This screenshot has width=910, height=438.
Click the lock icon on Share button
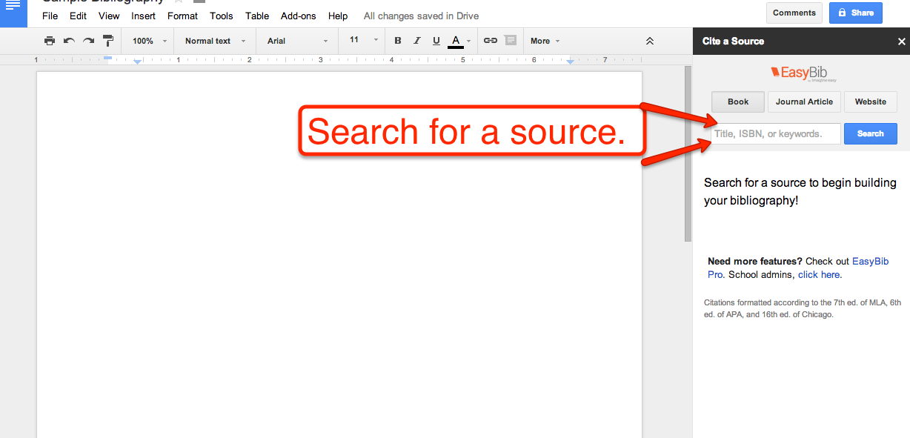pyautogui.click(x=843, y=13)
